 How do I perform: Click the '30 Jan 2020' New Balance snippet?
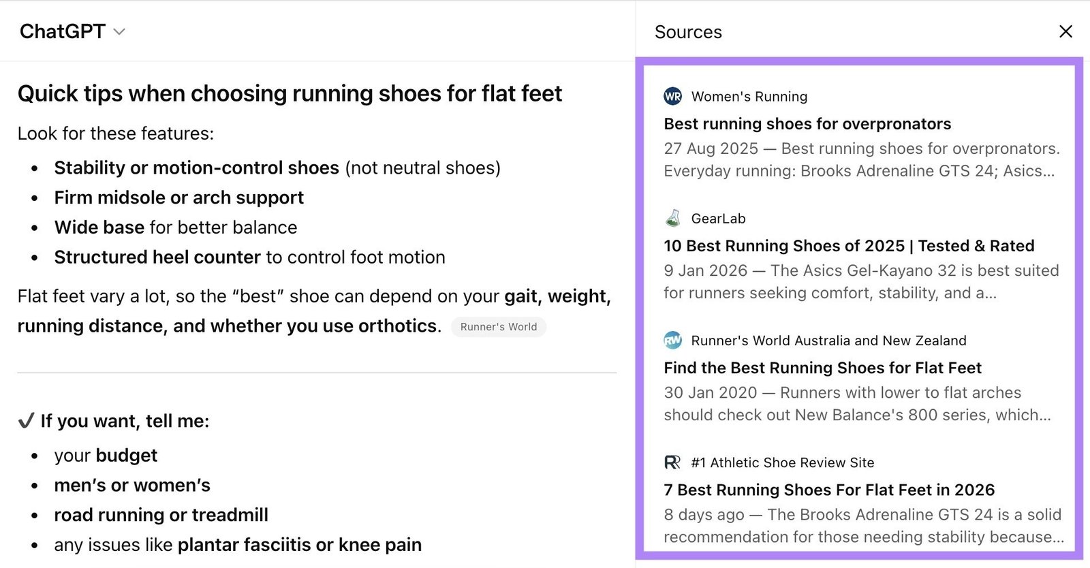coord(857,403)
